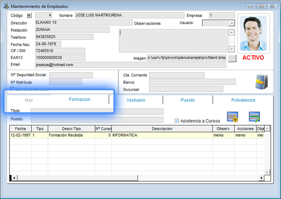Click the ACTIVO status label
Viewport: 281px width, 199px height.
coord(253,58)
